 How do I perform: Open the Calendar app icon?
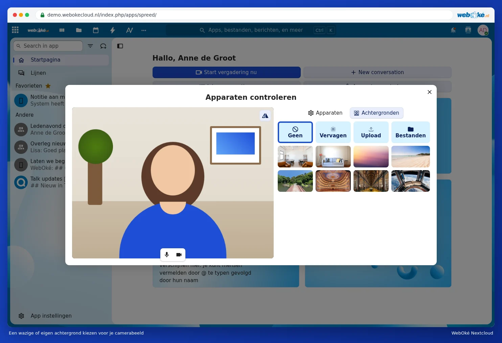point(96,30)
